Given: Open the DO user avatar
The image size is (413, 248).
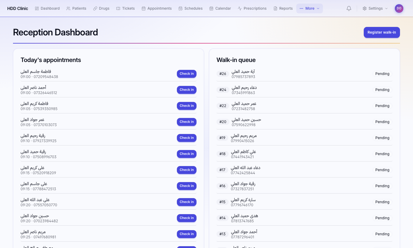Looking at the screenshot, I should pos(399,8).
